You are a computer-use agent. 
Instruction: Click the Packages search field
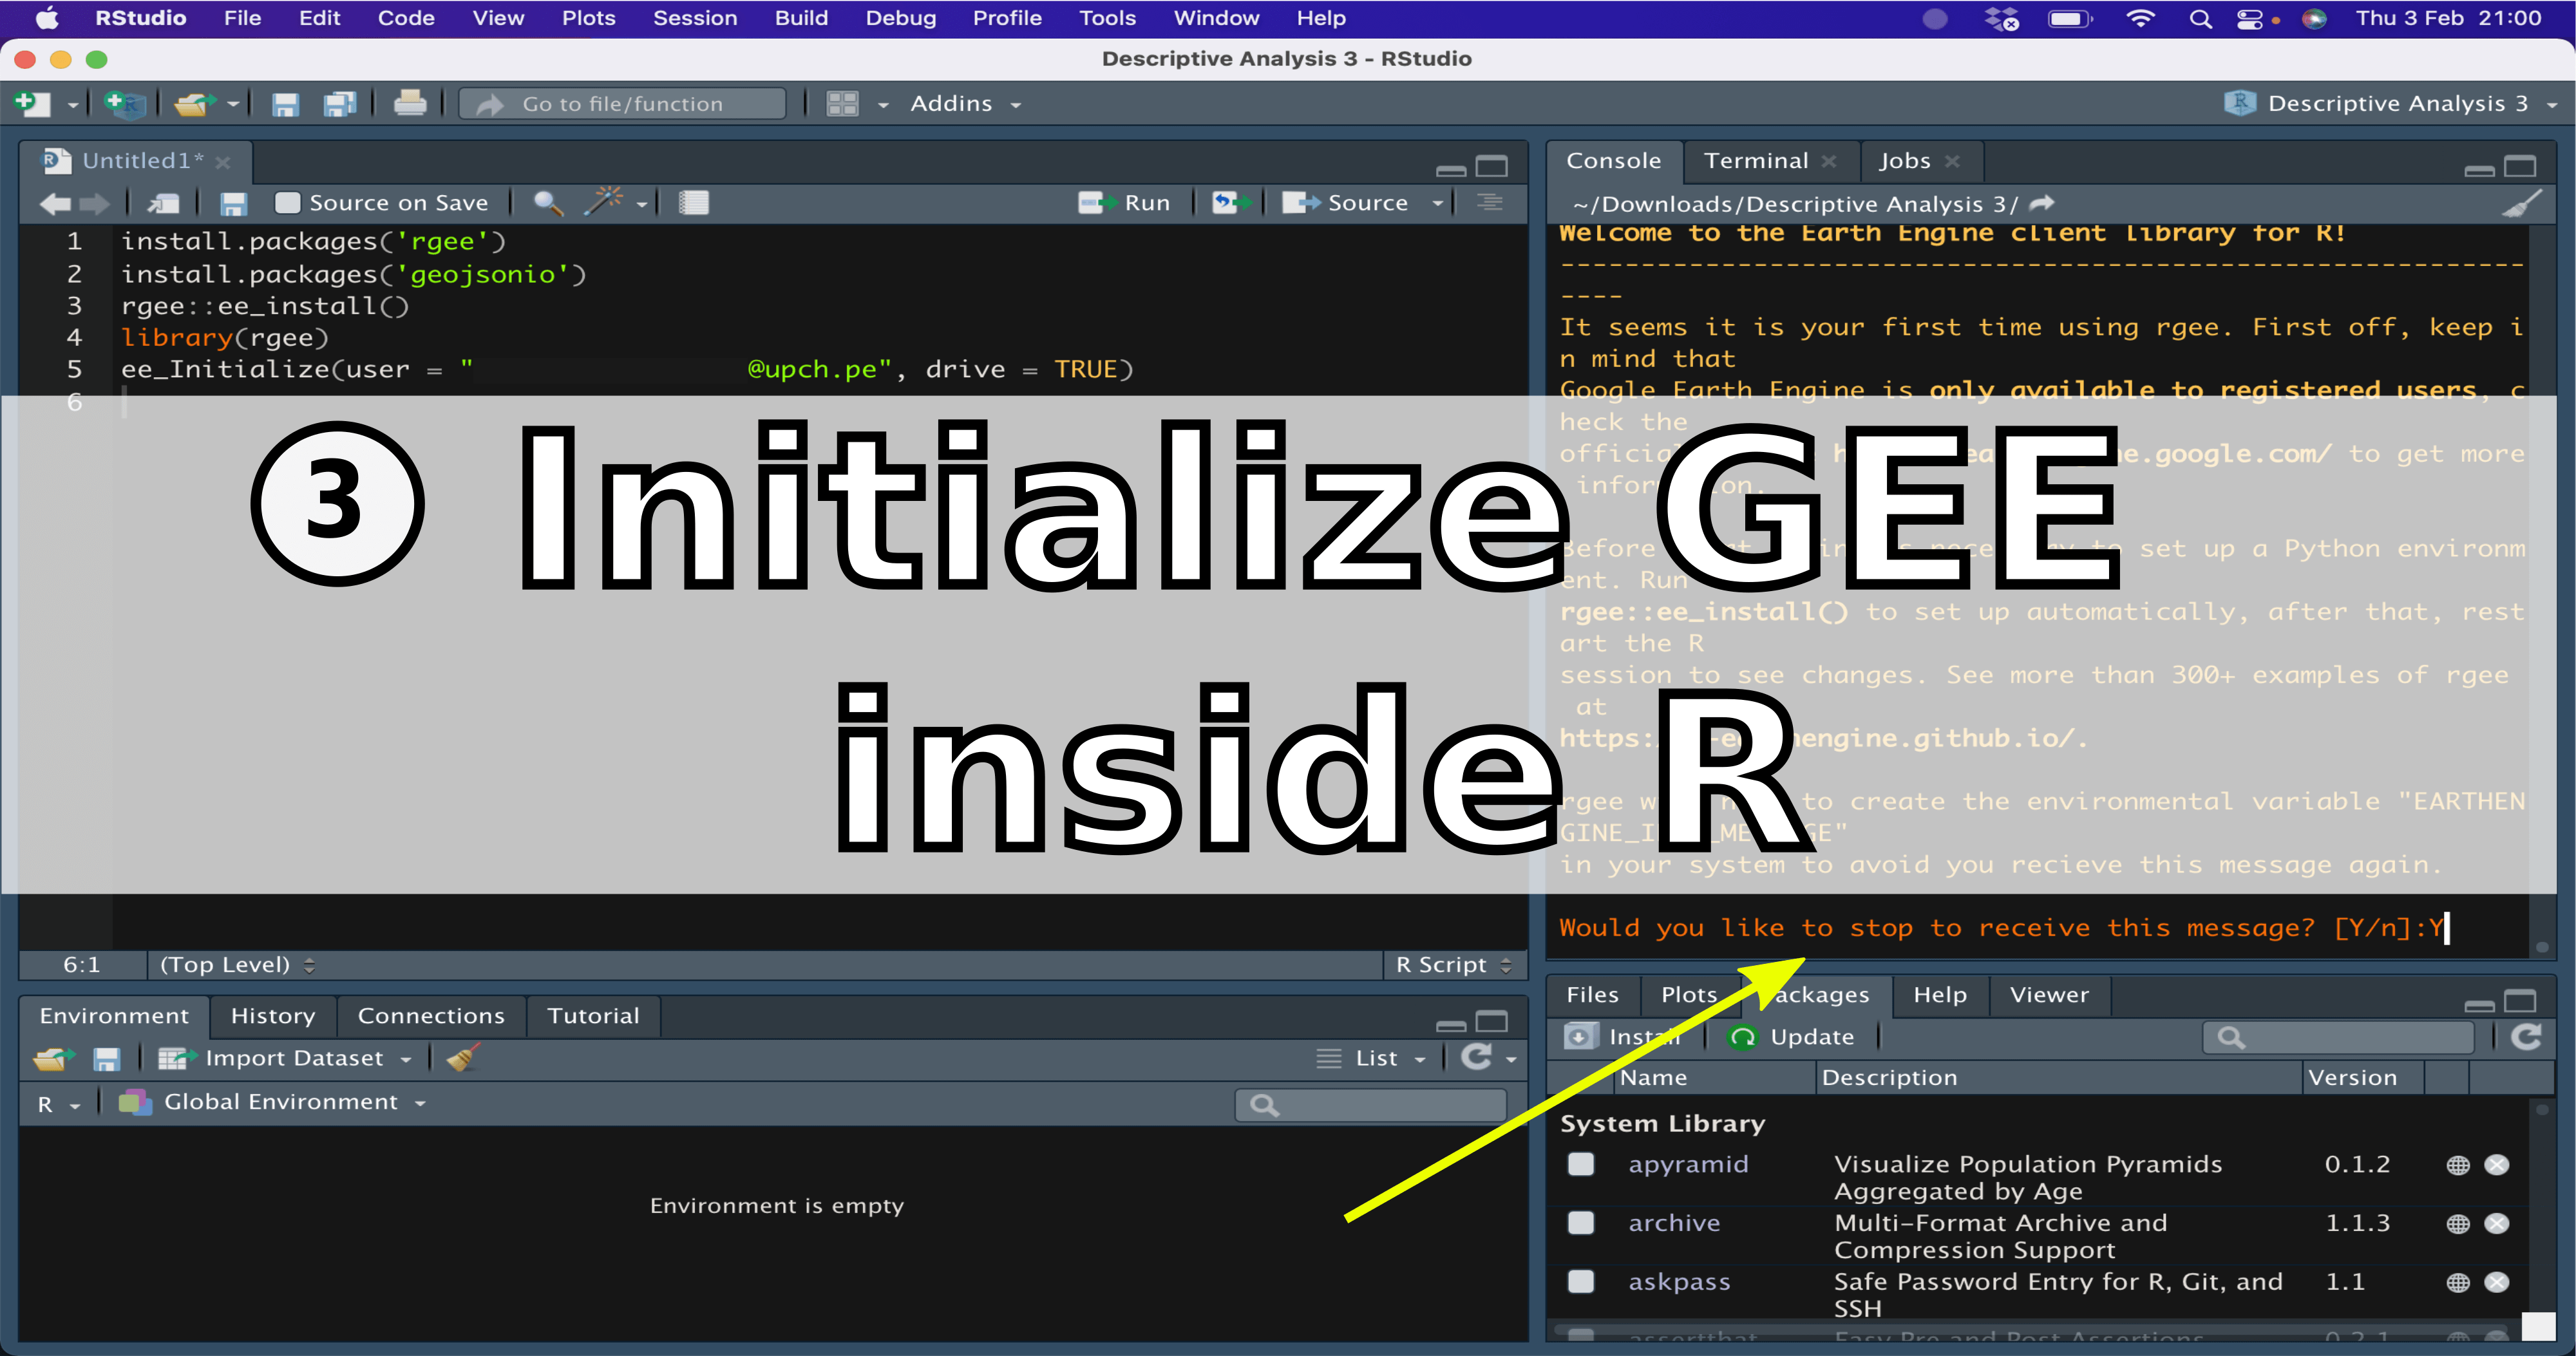[2339, 1038]
